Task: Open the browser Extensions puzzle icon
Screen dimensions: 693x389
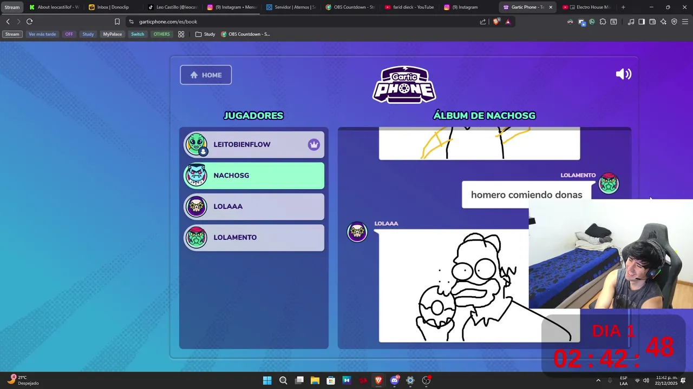Action: pos(603,22)
